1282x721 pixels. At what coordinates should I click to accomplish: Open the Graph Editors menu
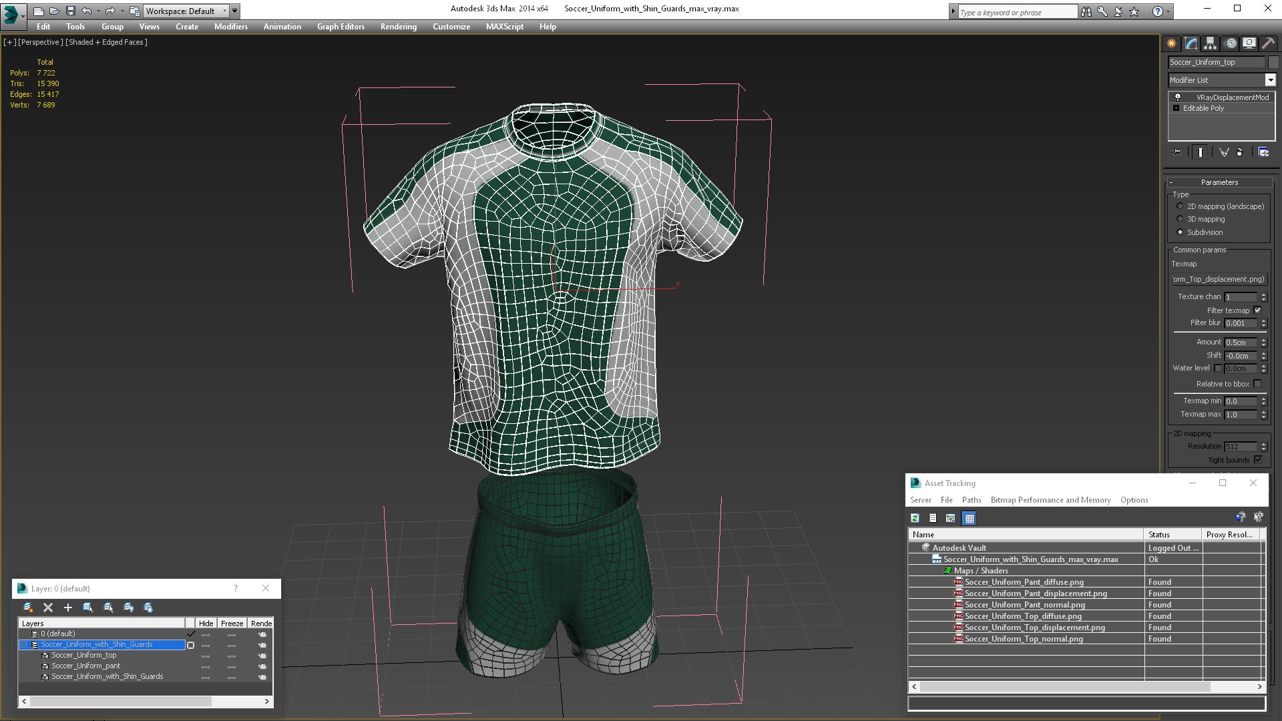(341, 27)
